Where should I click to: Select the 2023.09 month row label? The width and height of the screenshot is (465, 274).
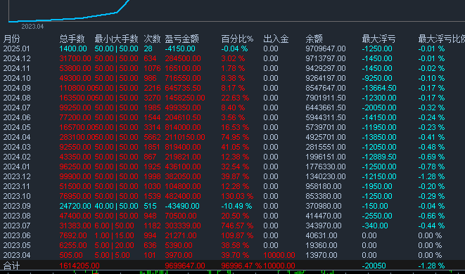click(17, 206)
